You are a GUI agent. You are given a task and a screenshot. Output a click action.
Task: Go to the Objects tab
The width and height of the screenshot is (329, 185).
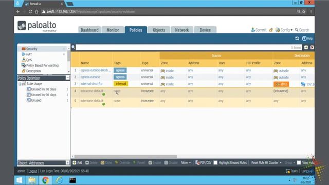[x=159, y=30]
